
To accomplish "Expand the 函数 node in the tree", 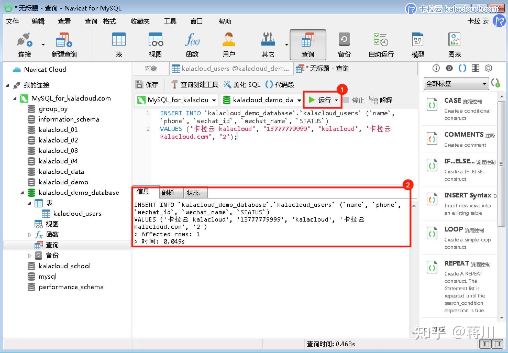I will (30, 235).
